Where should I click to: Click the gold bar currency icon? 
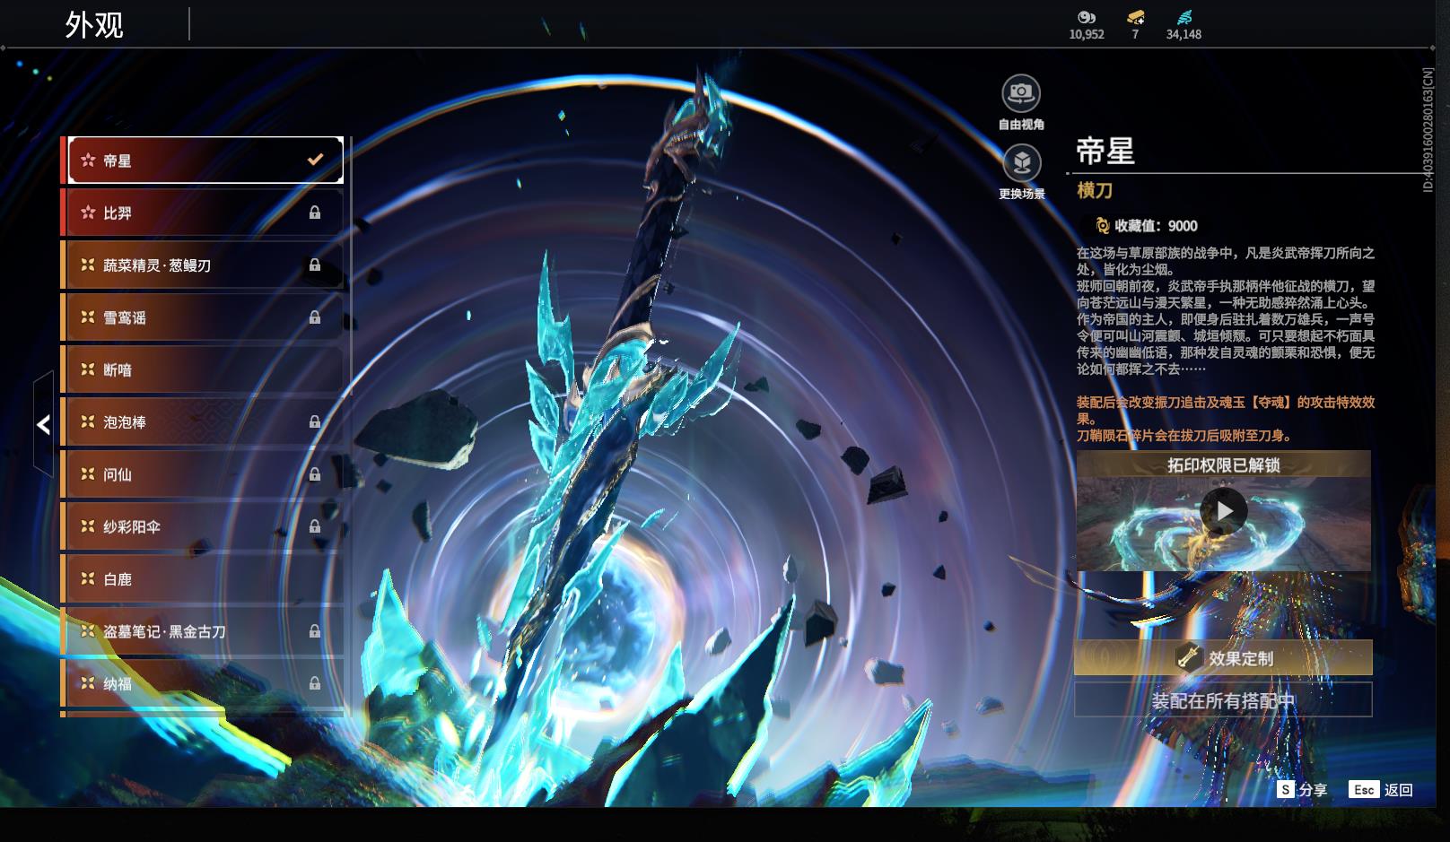tap(1135, 17)
